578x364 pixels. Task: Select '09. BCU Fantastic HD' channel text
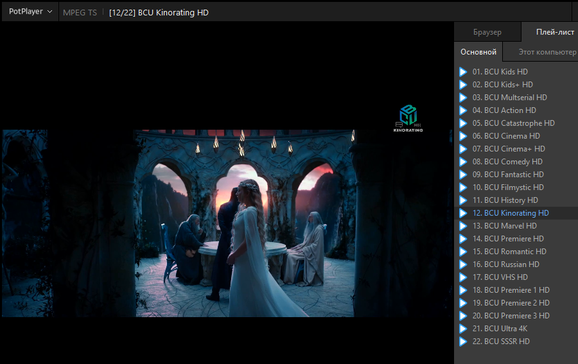coord(508,175)
